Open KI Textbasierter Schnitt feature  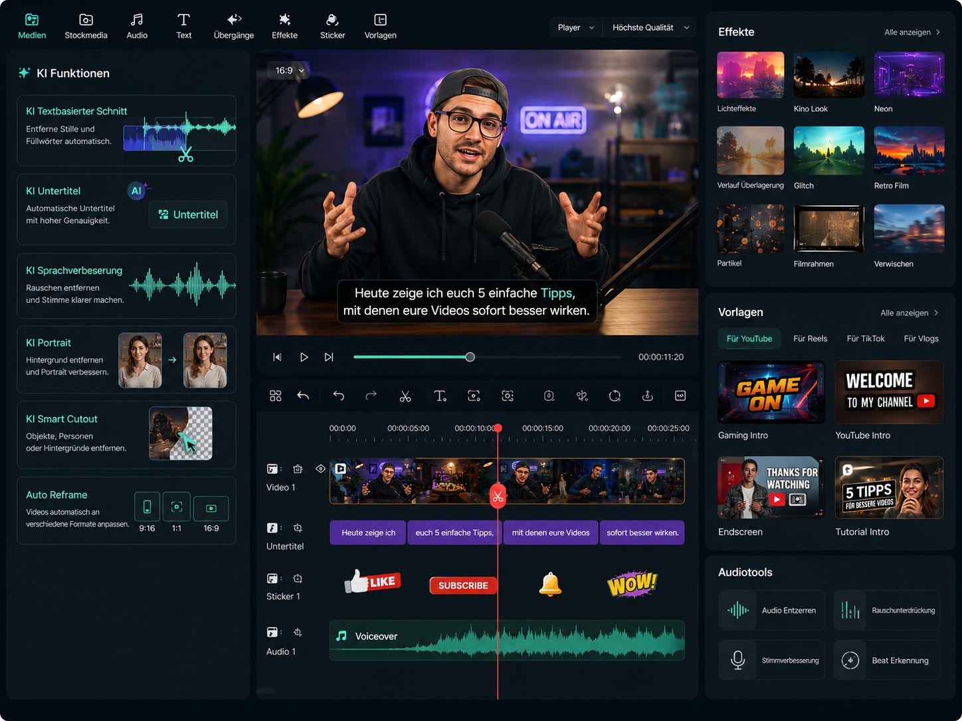(x=126, y=130)
